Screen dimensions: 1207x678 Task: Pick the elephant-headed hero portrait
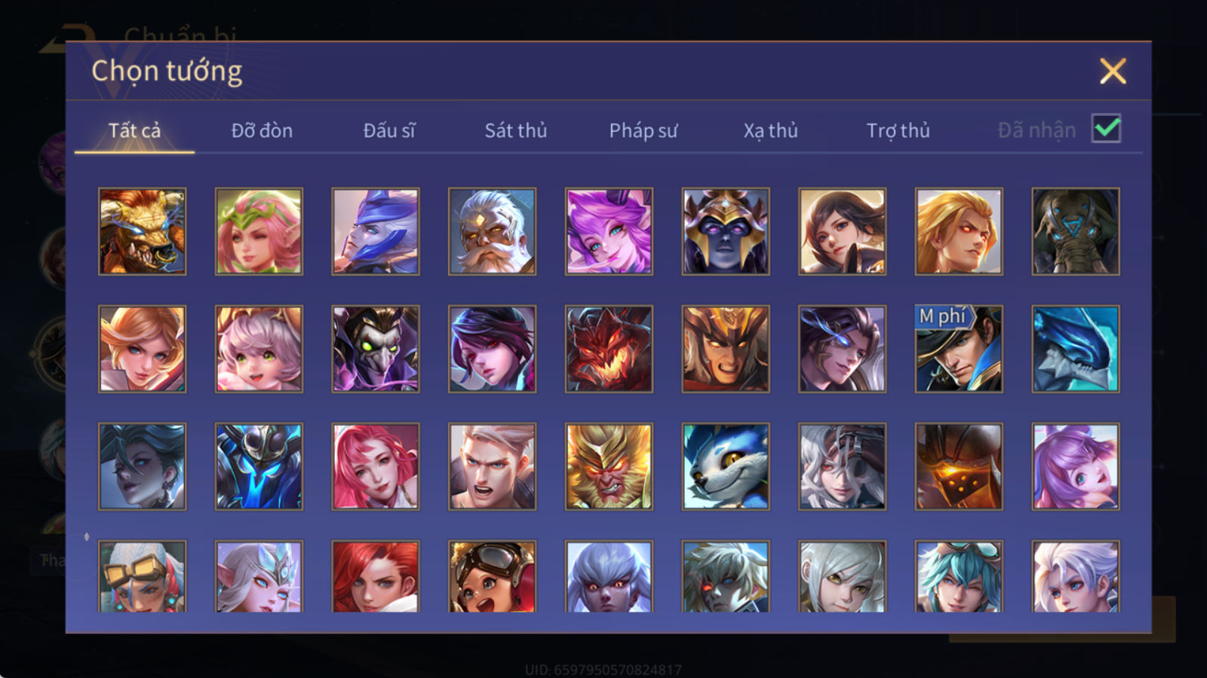point(1076,231)
